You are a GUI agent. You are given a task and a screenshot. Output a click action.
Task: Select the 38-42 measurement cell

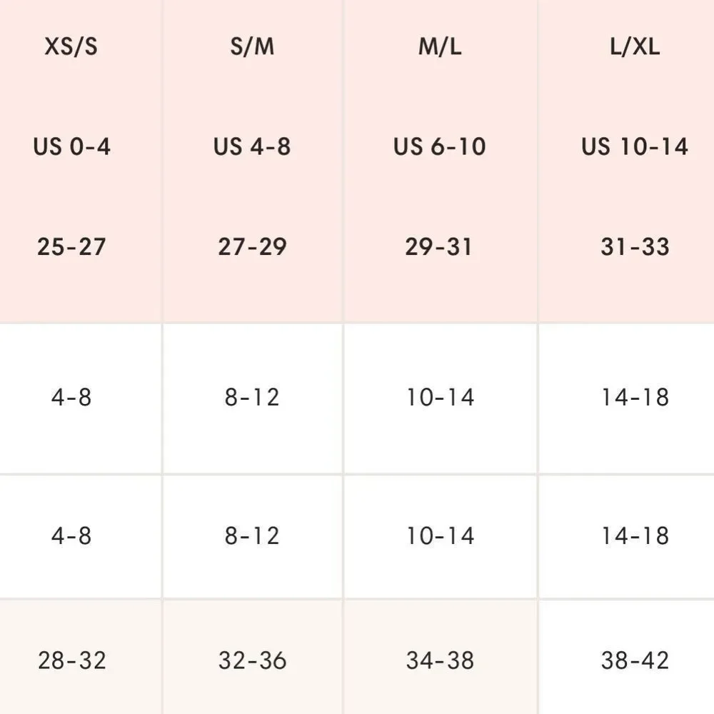[x=635, y=660]
